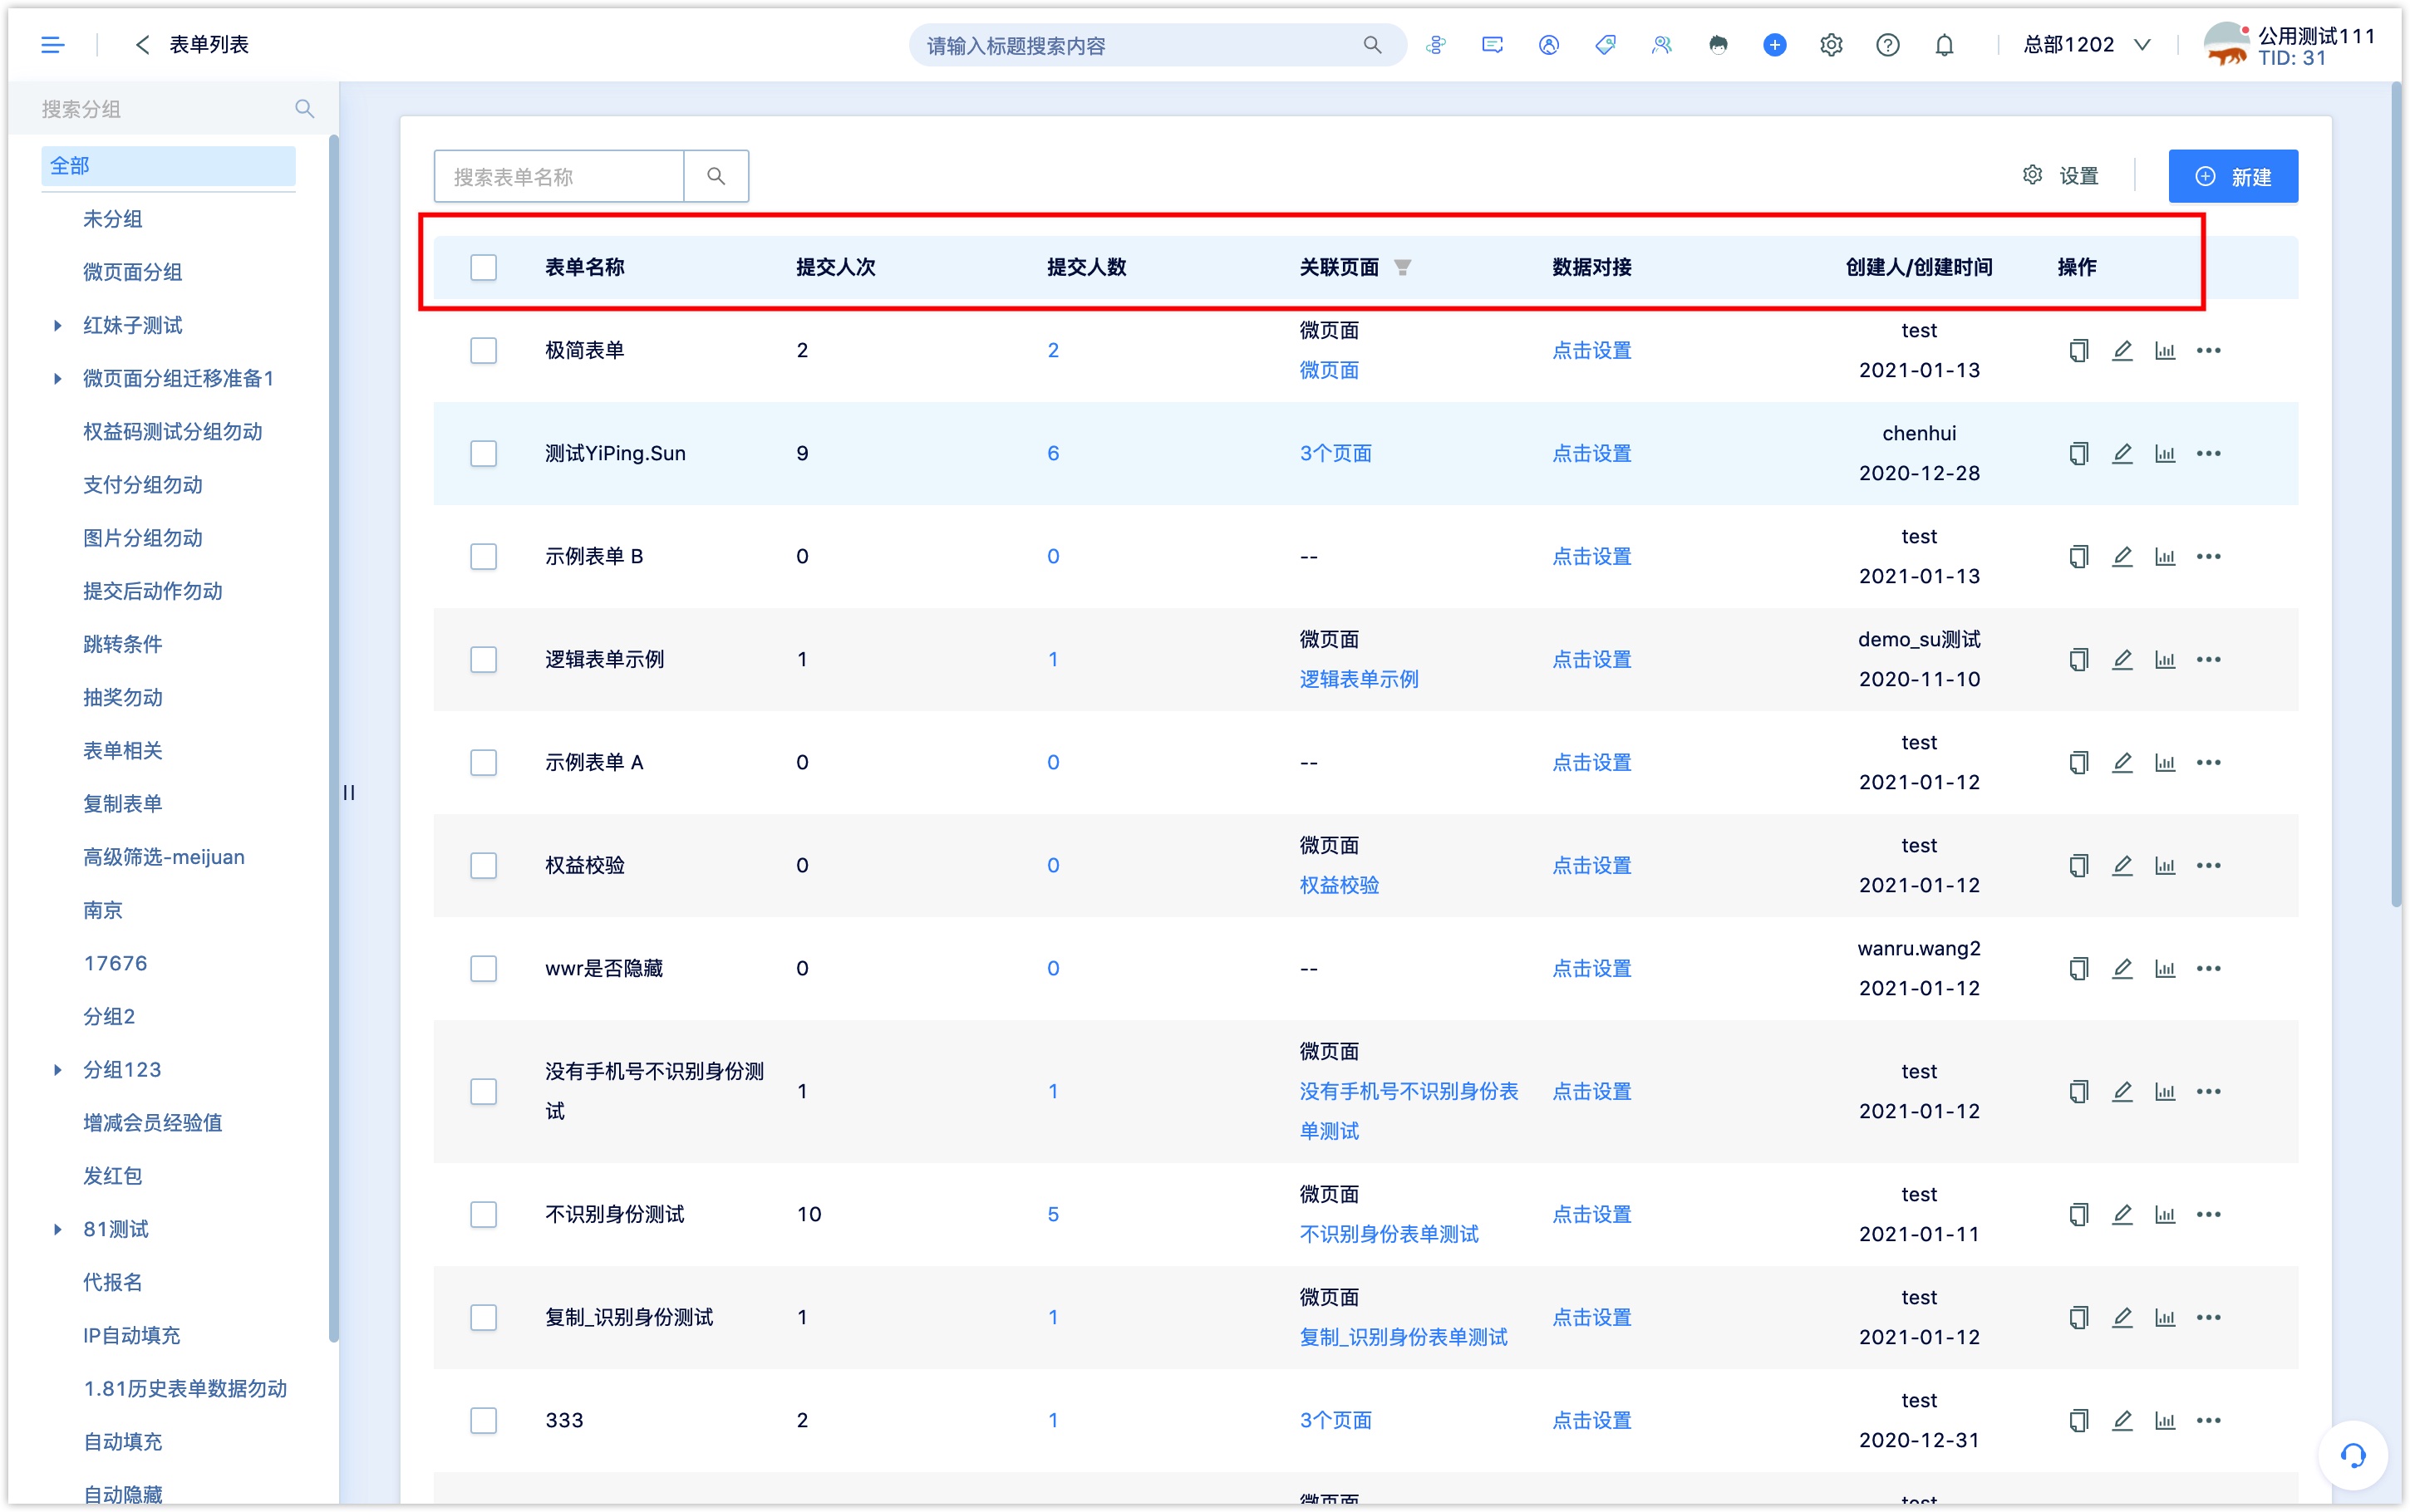Open the 设置 settings link
2410x1512 pixels.
(x=2059, y=176)
